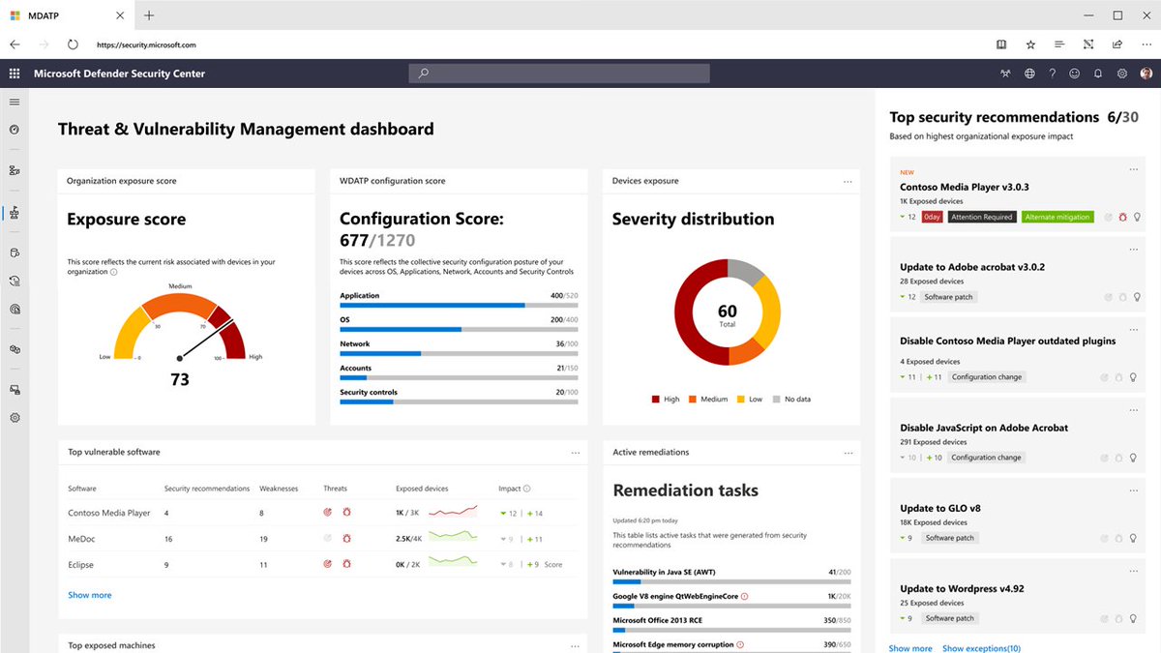The width and height of the screenshot is (1161, 653).
Task: Click the High severity legend swatch
Action: tap(656, 399)
